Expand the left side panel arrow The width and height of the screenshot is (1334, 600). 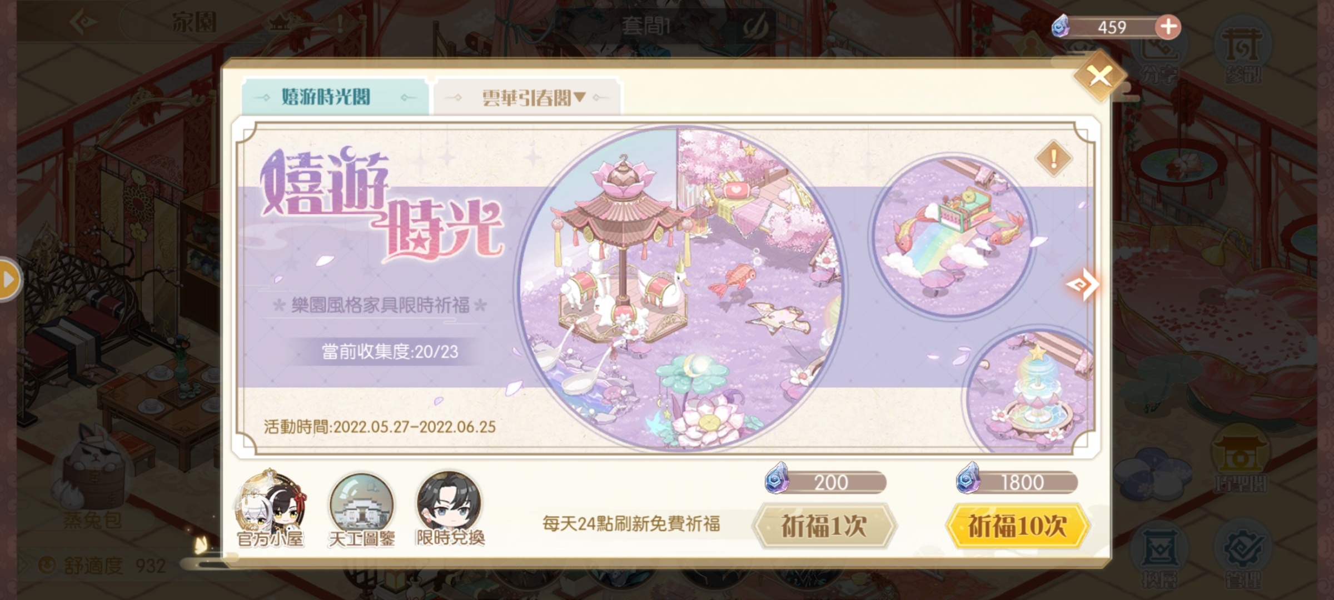click(9, 279)
